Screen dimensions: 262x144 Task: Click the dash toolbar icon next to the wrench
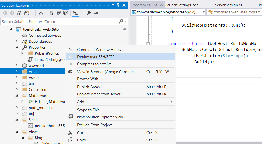[96, 13]
